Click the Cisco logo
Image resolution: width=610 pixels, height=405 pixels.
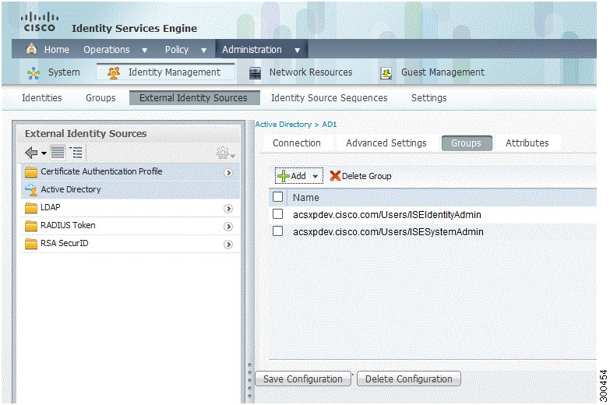coord(39,22)
